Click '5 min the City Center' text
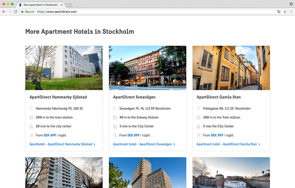Viewport: 295px width, 188px height. tap(218, 126)
